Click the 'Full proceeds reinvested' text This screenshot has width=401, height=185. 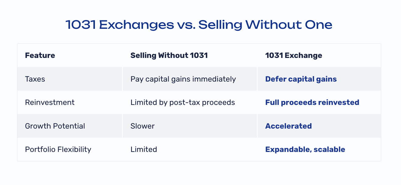[x=312, y=103]
